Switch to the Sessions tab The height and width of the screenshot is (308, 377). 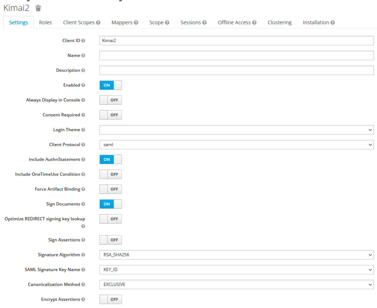(191, 23)
